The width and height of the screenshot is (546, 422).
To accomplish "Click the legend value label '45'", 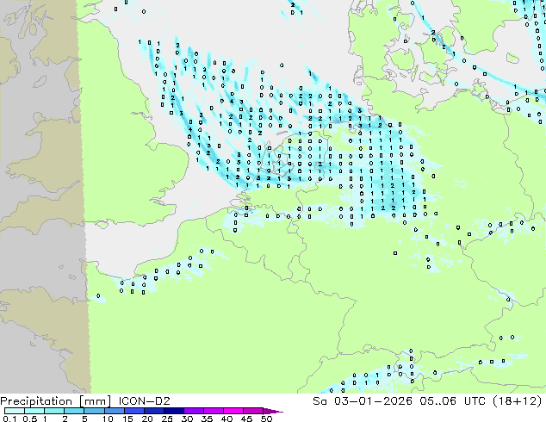I will coord(246,419).
